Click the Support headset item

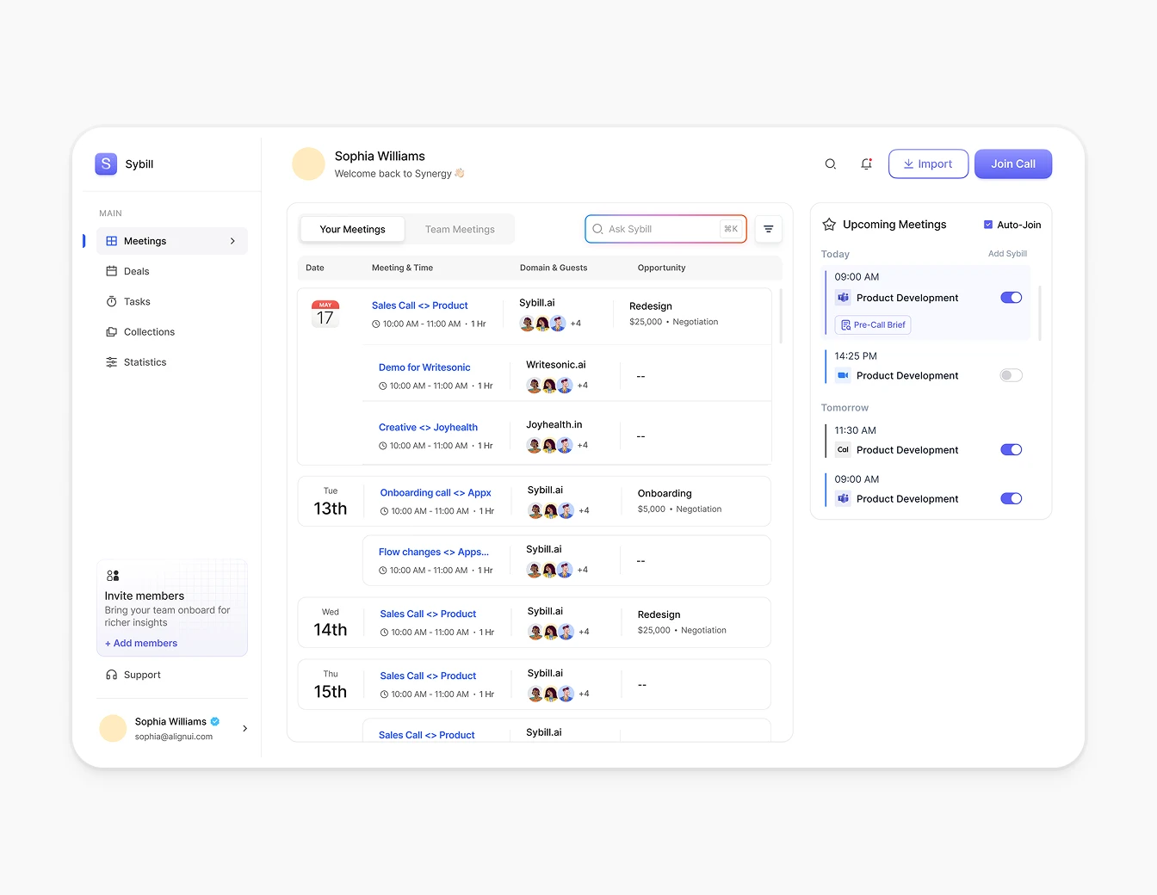[x=141, y=676]
